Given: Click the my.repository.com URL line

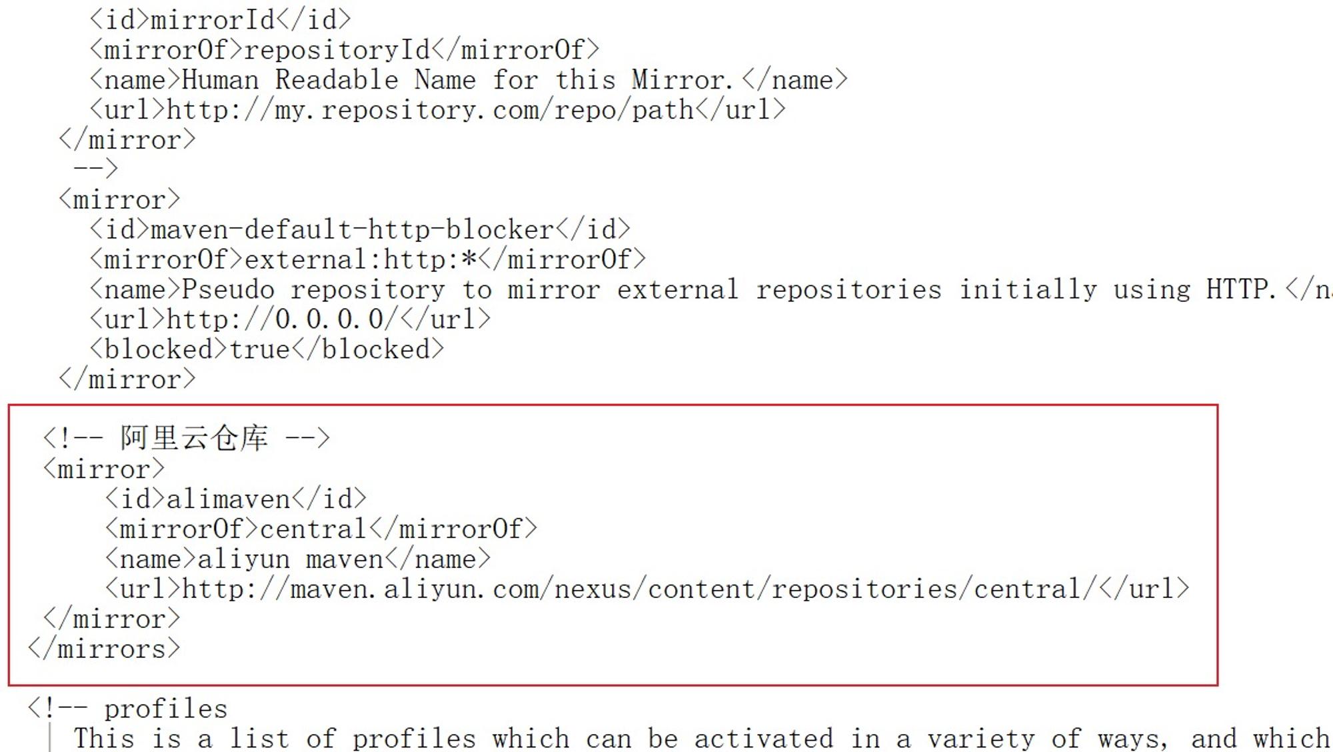Looking at the screenshot, I should tap(438, 110).
